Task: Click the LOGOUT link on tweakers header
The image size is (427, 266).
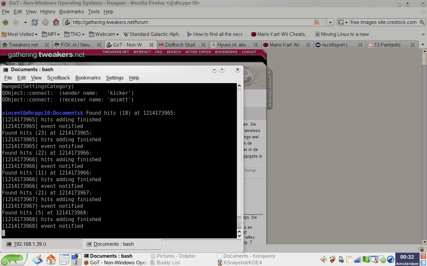Action: point(249,52)
